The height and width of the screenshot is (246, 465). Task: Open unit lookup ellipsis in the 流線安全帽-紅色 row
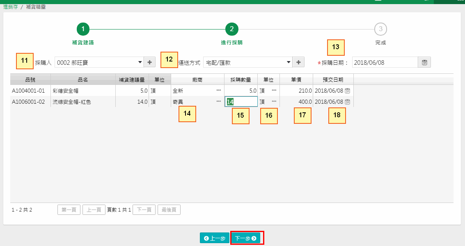coord(274,101)
